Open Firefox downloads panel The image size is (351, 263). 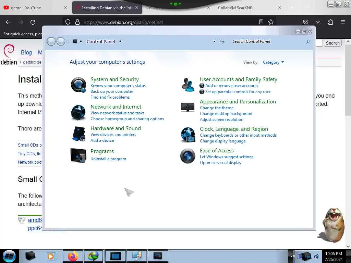tap(318, 22)
